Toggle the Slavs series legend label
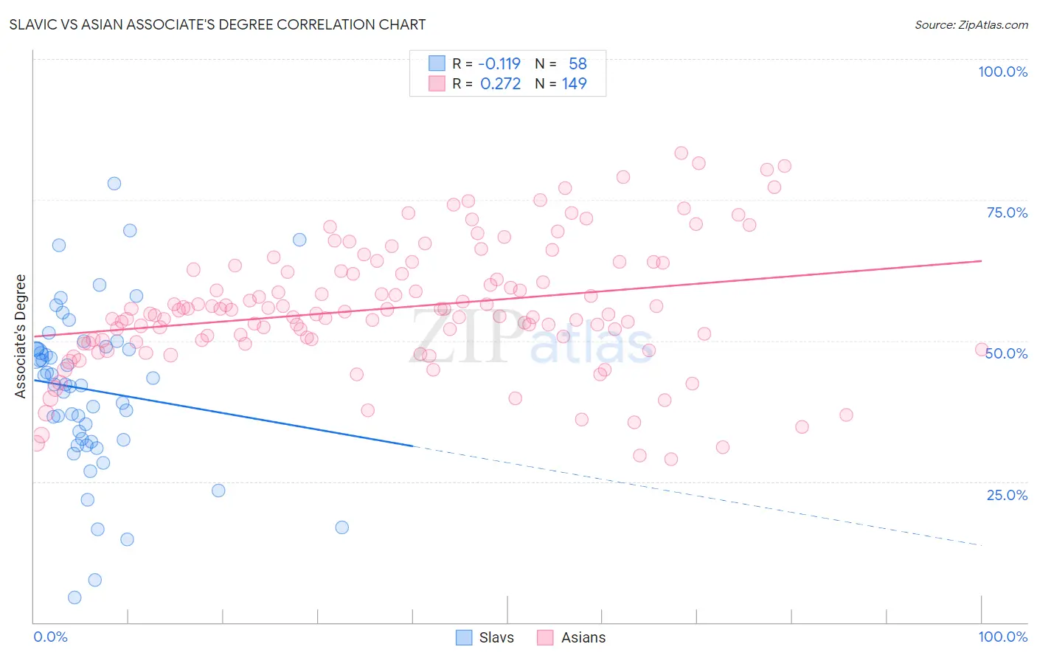The image size is (1037, 658). [496, 637]
